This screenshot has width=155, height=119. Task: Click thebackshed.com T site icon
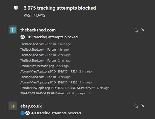tap(13, 30)
